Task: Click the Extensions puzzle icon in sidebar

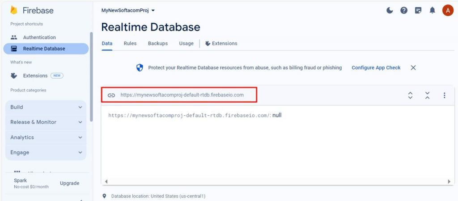Action: point(14,75)
